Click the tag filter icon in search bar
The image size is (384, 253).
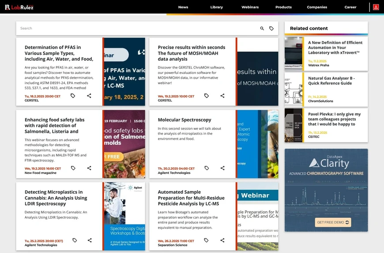(271, 28)
